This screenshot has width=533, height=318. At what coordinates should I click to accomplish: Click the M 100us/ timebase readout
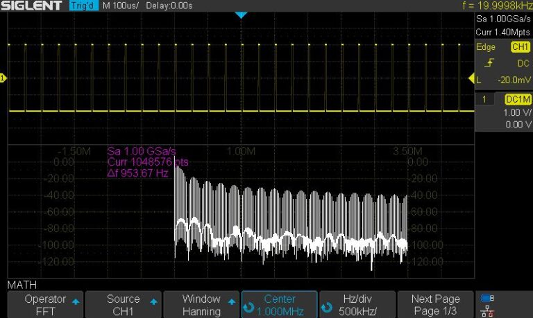[121, 6]
